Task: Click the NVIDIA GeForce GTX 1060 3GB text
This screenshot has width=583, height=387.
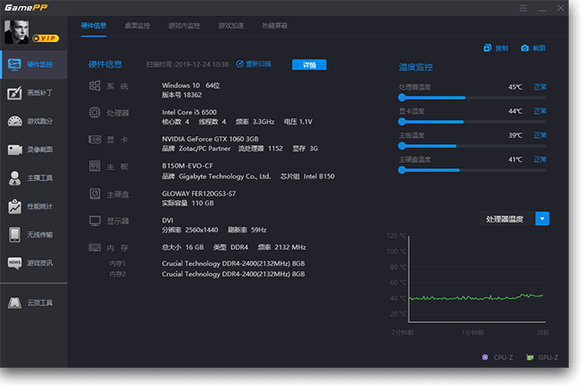Action: [x=210, y=139]
